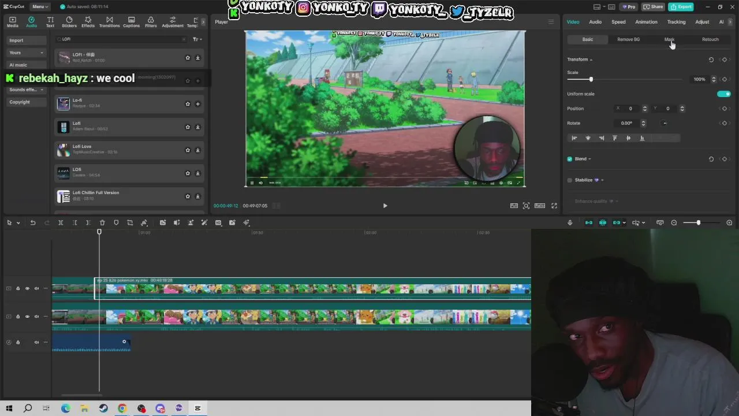
Task: Open the Captions panel
Action: [x=131, y=22]
